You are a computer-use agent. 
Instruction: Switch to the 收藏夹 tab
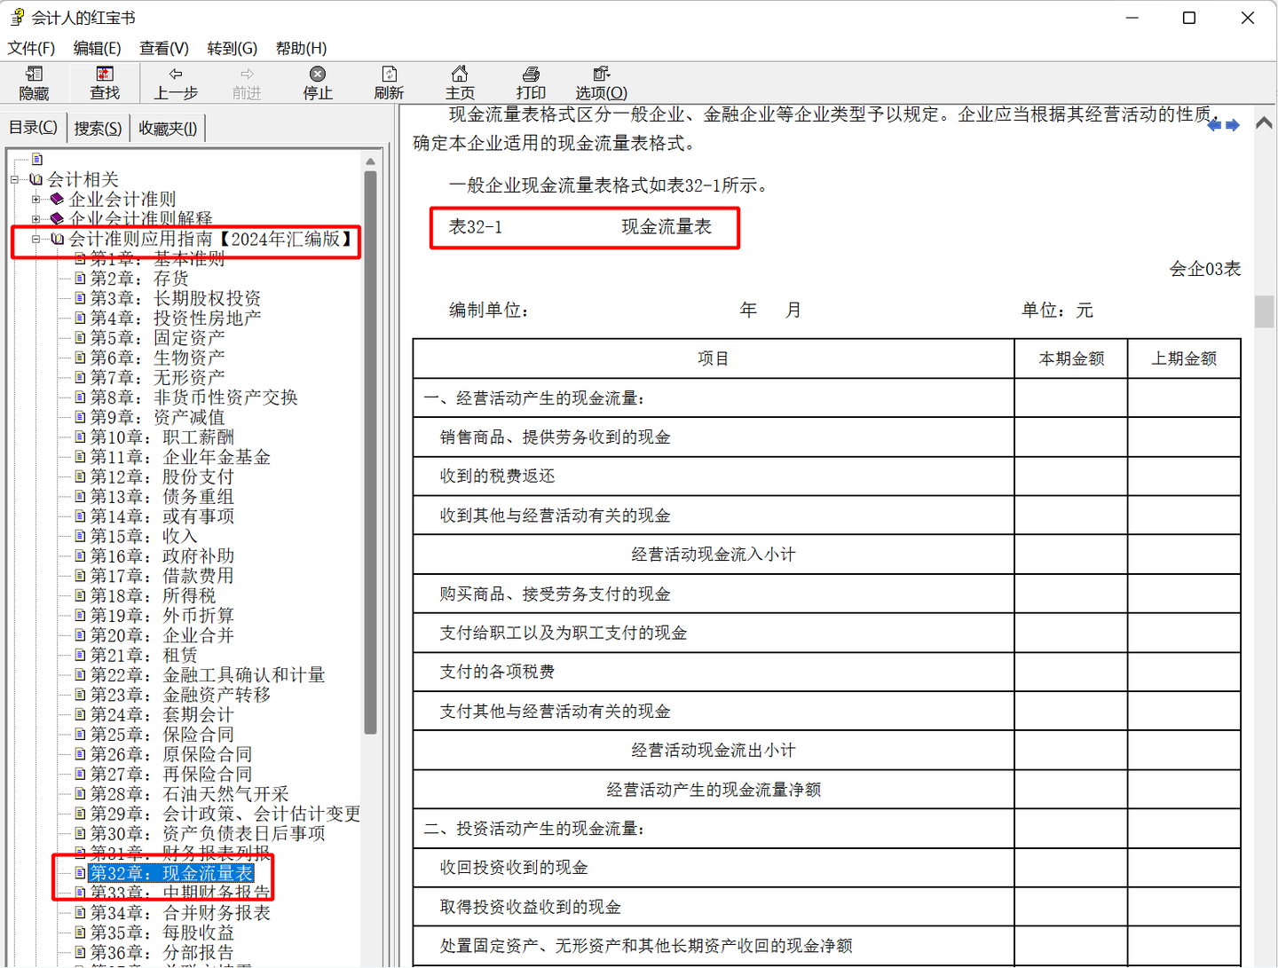coord(167,128)
